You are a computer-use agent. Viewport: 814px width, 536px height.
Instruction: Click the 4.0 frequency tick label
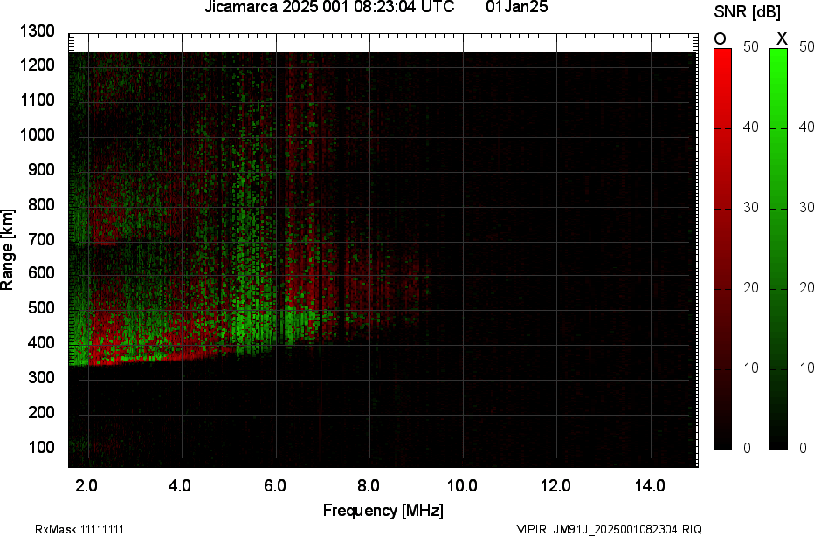(x=180, y=485)
